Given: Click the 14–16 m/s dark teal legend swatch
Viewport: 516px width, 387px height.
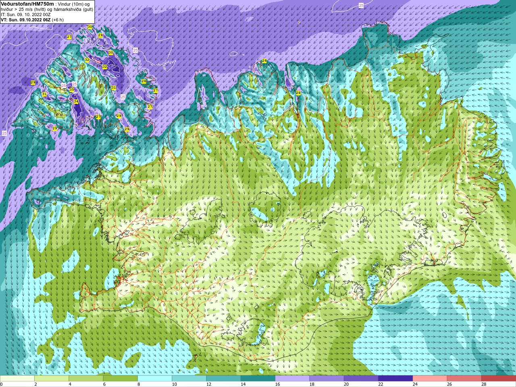Looking at the screenshot, I should point(258,379).
